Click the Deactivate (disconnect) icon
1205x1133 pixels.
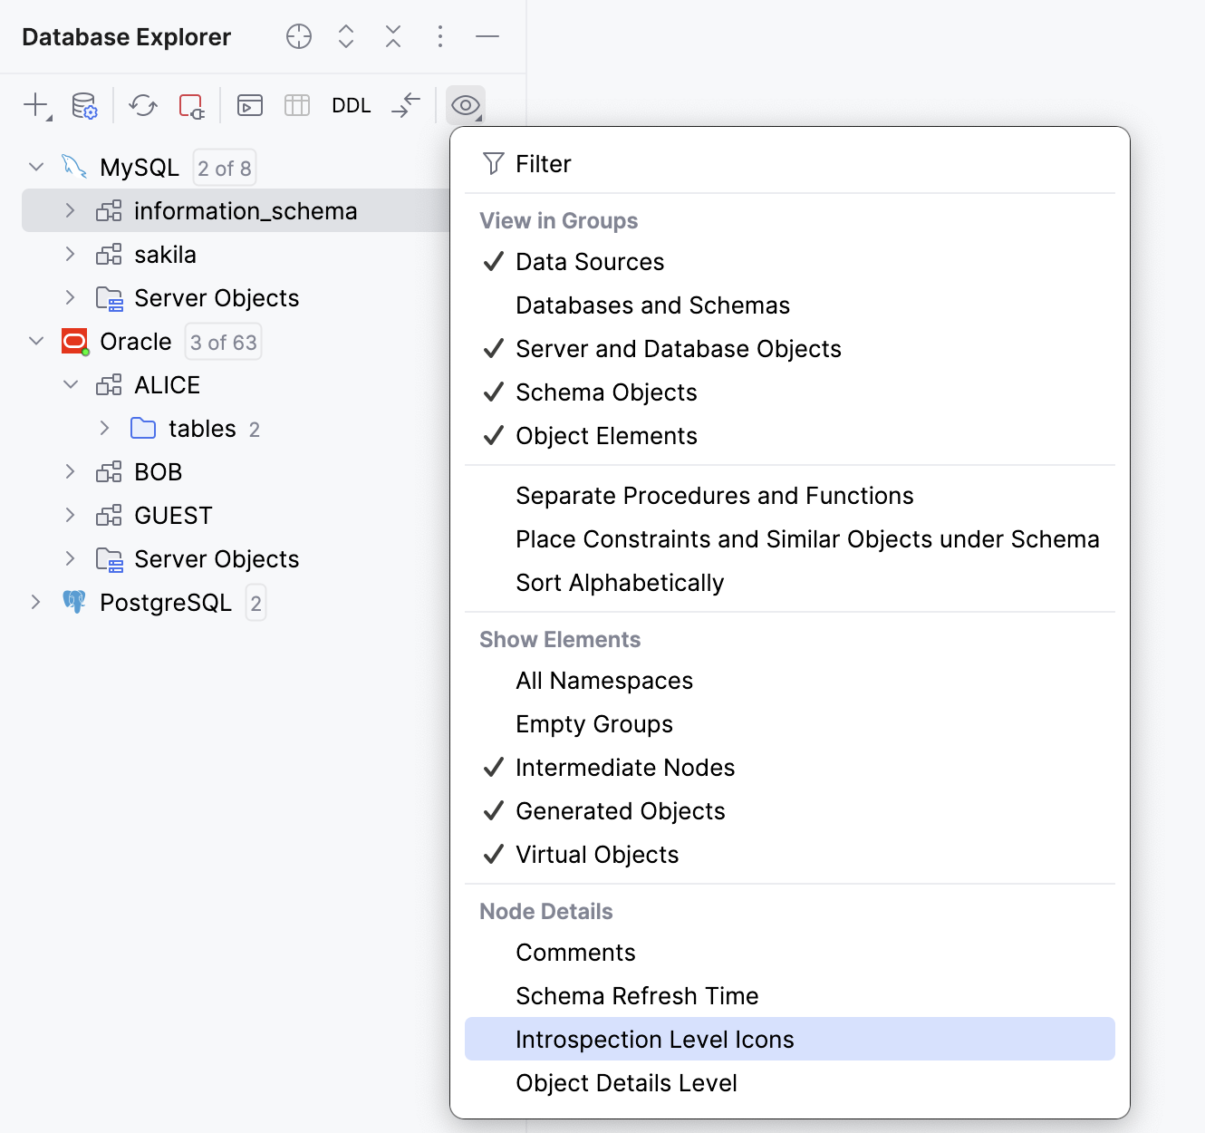point(191,105)
